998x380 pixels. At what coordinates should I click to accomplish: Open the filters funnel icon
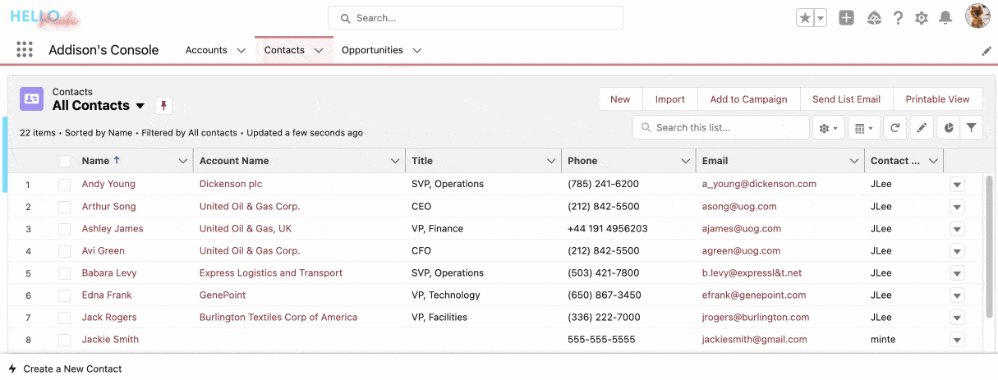coord(971,128)
